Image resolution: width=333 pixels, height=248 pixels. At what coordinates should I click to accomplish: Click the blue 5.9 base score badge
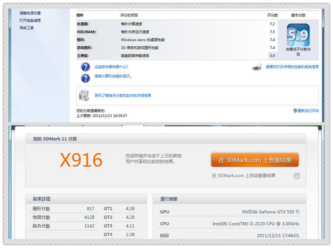(x=298, y=35)
